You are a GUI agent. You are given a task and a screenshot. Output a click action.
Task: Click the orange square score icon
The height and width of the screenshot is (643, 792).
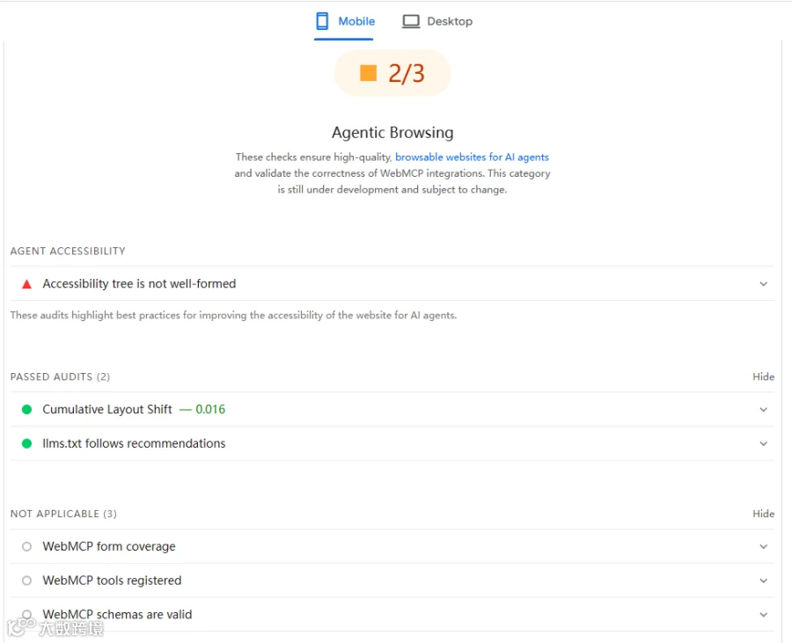coord(368,73)
